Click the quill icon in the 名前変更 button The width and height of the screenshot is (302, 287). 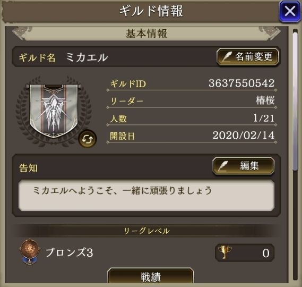click(x=228, y=57)
